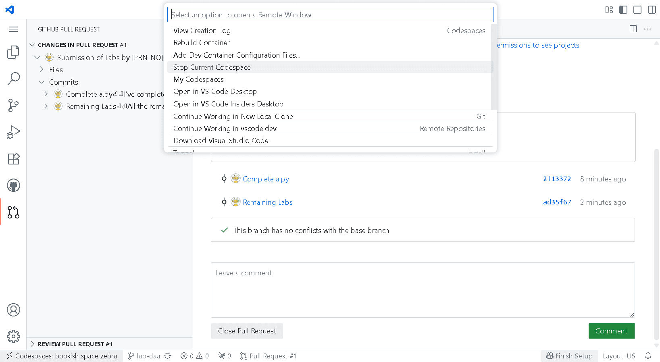
Task: Select Add Dev Container Configuration Files option
Action: click(329, 55)
